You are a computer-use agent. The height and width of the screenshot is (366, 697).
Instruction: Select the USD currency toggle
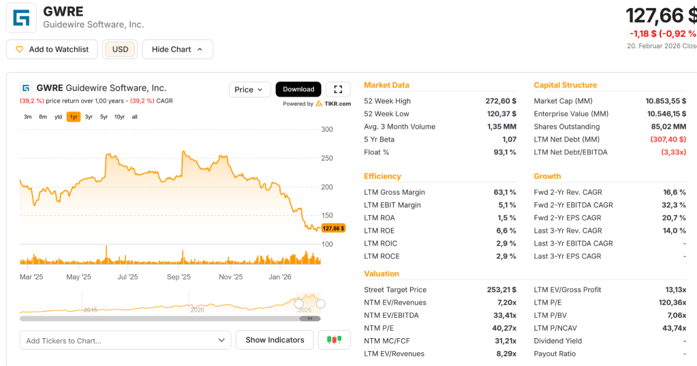point(120,50)
